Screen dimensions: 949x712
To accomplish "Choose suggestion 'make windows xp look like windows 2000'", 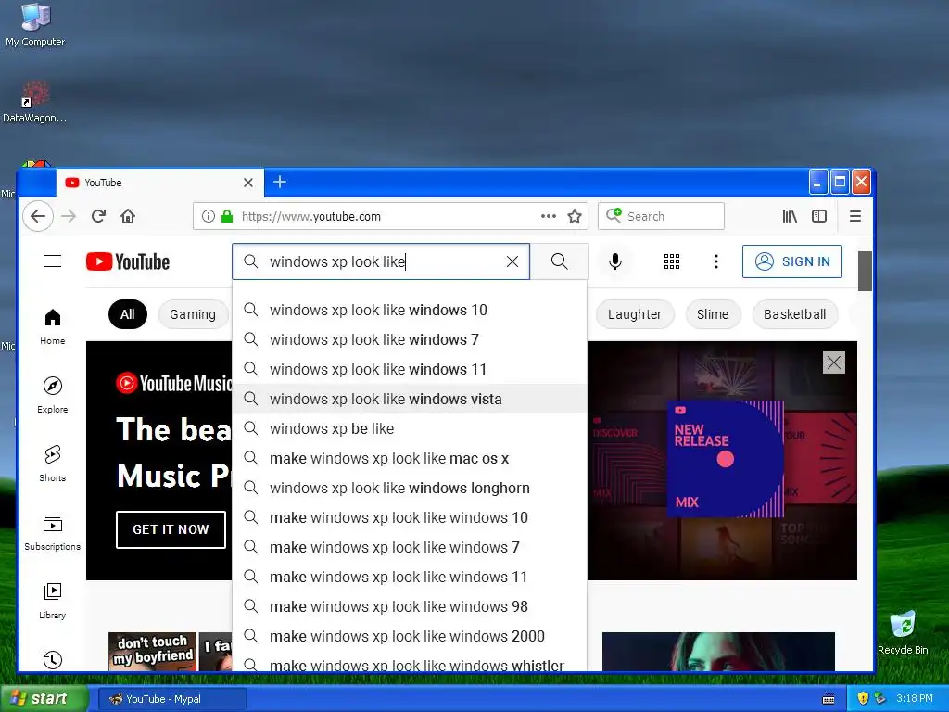I will pyautogui.click(x=409, y=636).
